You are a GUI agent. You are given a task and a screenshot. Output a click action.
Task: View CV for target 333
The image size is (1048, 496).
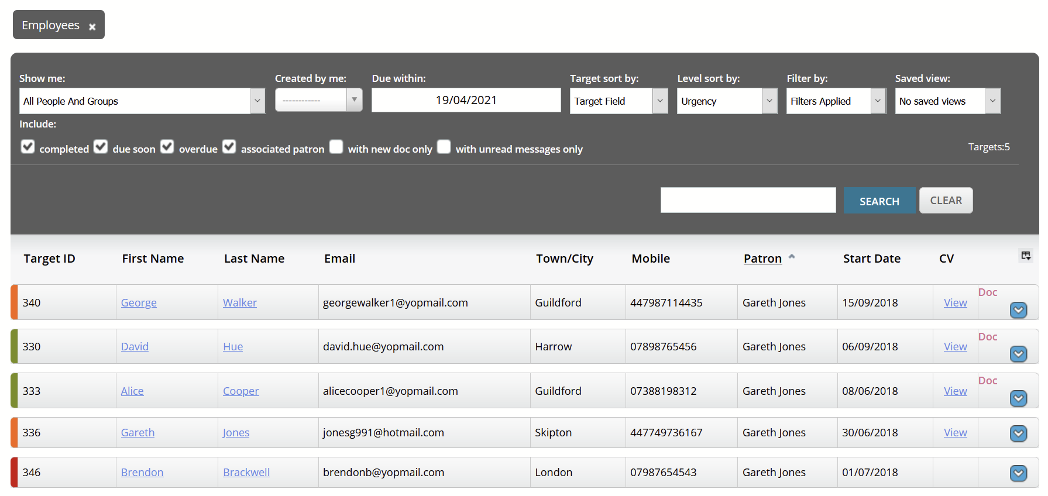click(955, 391)
